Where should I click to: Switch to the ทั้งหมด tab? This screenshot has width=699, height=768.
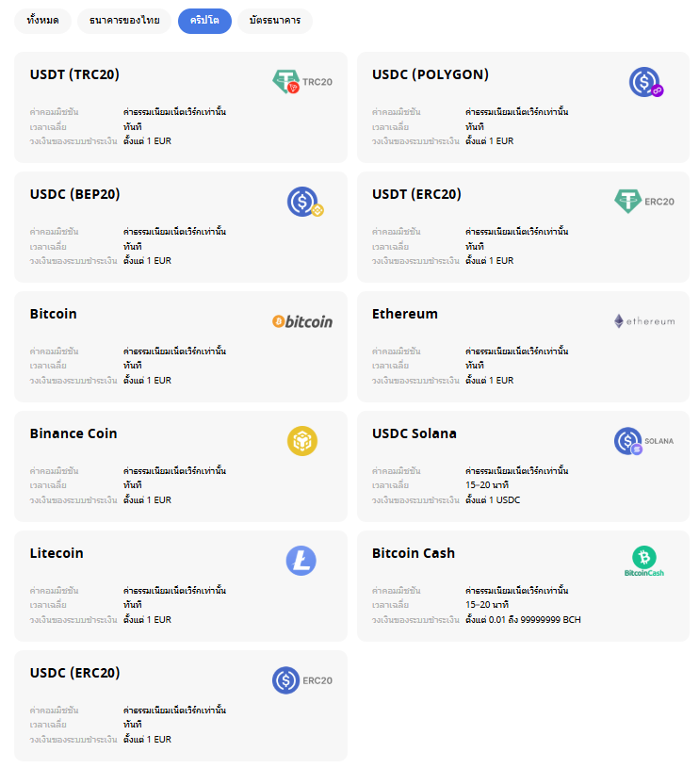[43, 21]
